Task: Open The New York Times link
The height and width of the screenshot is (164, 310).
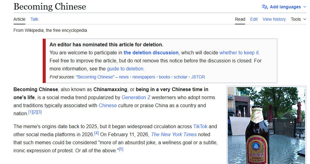Action: 174,134
